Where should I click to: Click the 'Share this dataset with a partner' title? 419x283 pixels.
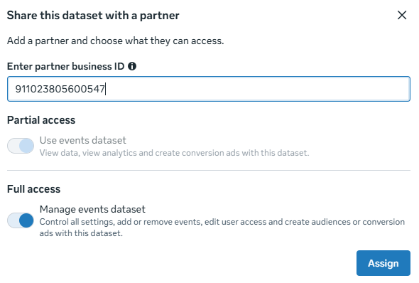pos(93,15)
